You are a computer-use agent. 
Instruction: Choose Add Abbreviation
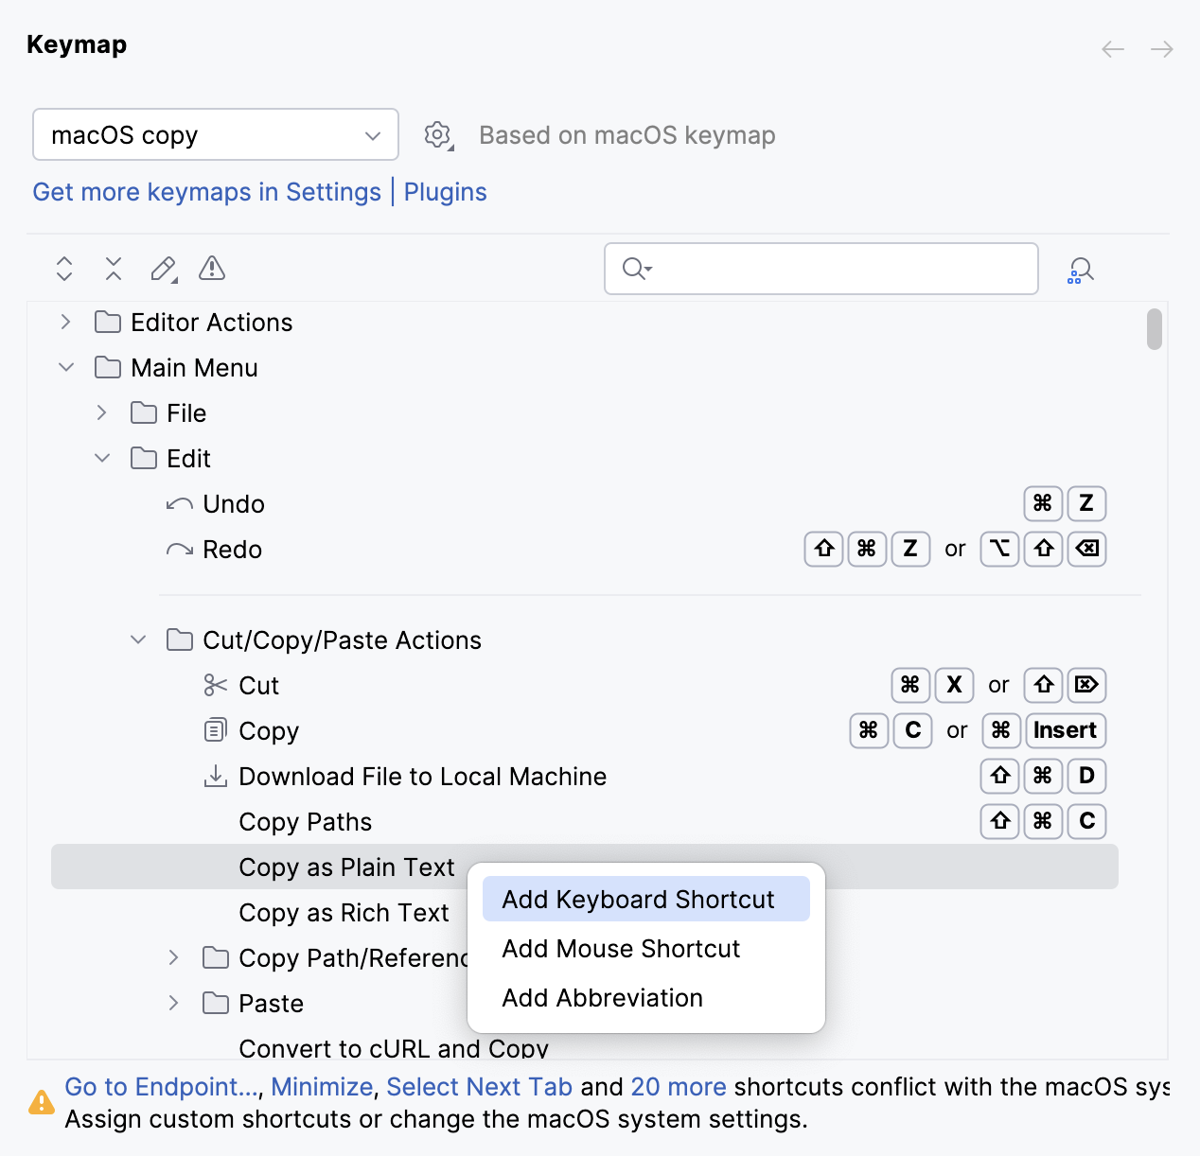(x=602, y=998)
